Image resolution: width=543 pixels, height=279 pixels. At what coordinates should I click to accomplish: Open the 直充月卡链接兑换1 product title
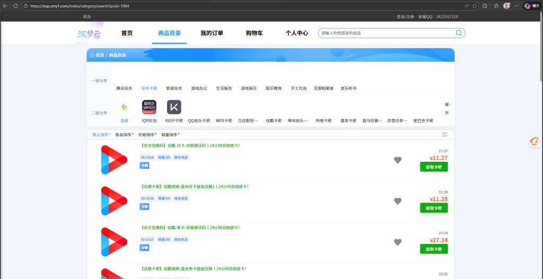195,187
